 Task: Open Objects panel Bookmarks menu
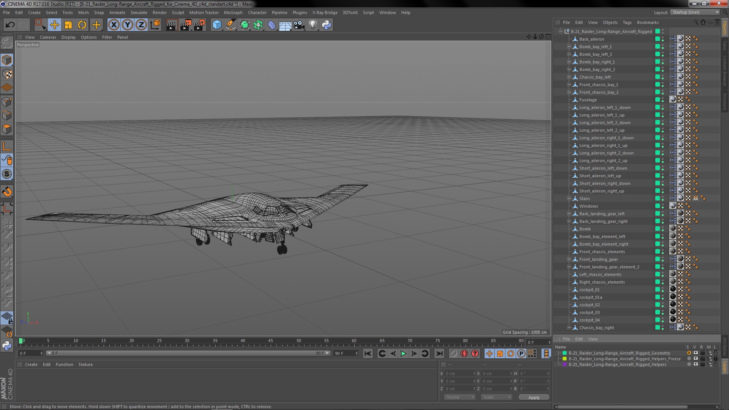[x=647, y=22]
